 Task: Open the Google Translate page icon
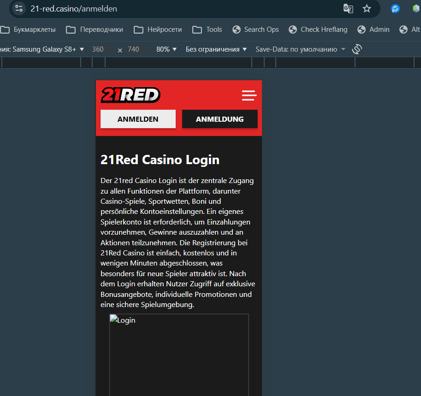coord(348,9)
